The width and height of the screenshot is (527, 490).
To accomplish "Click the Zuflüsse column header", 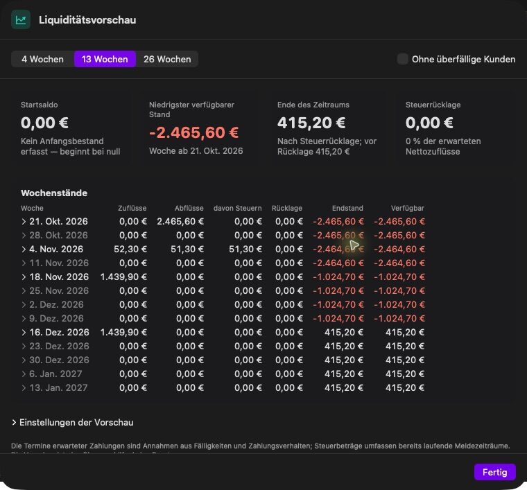I will (x=132, y=208).
